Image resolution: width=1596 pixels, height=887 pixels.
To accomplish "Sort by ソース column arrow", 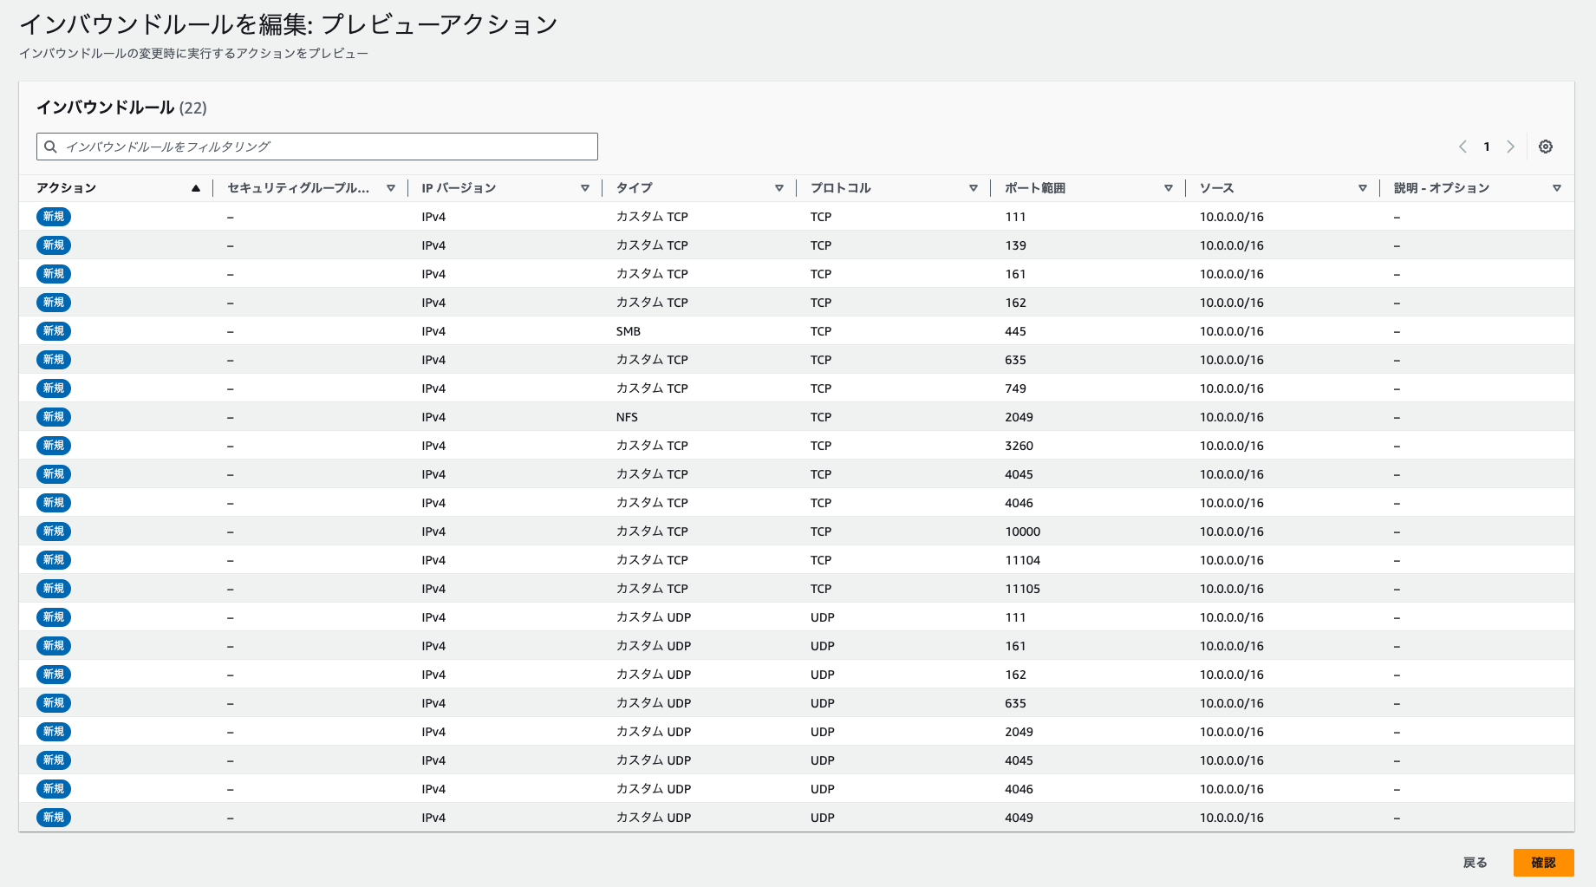I will 1363,188.
